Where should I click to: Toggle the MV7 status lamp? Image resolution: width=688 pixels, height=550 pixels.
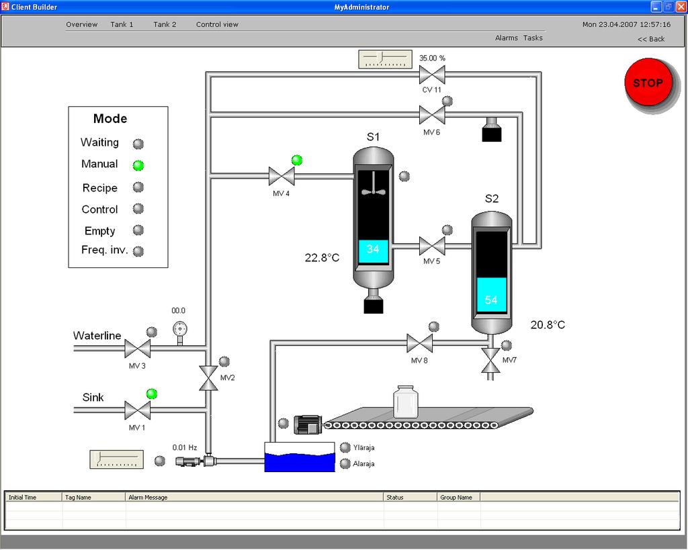pyautogui.click(x=507, y=345)
